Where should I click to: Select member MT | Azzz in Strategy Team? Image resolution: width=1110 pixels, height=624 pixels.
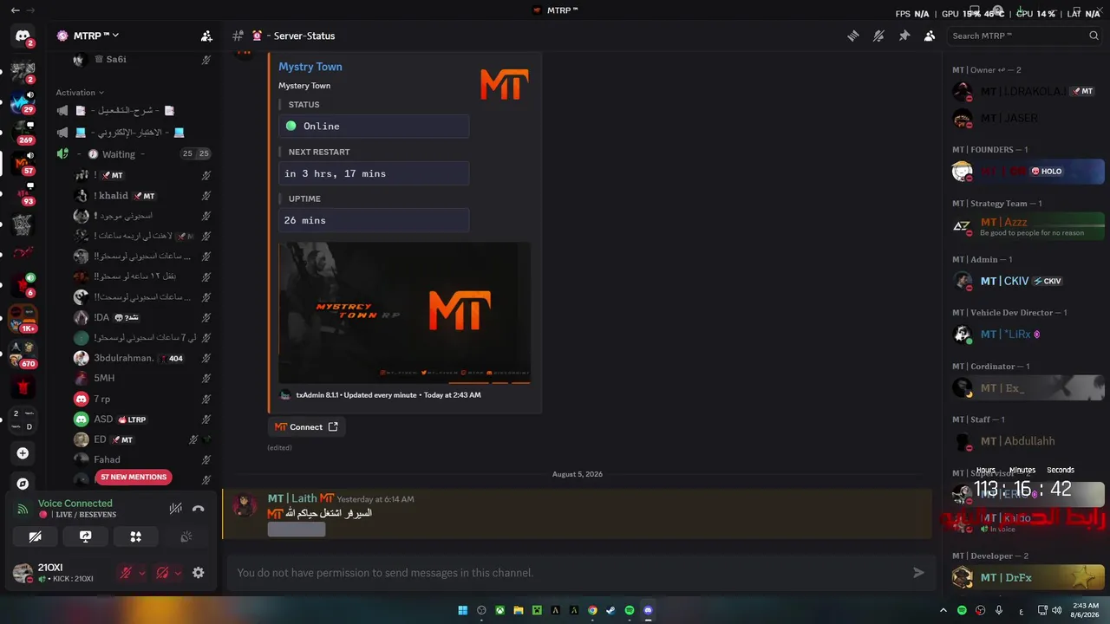click(1027, 226)
